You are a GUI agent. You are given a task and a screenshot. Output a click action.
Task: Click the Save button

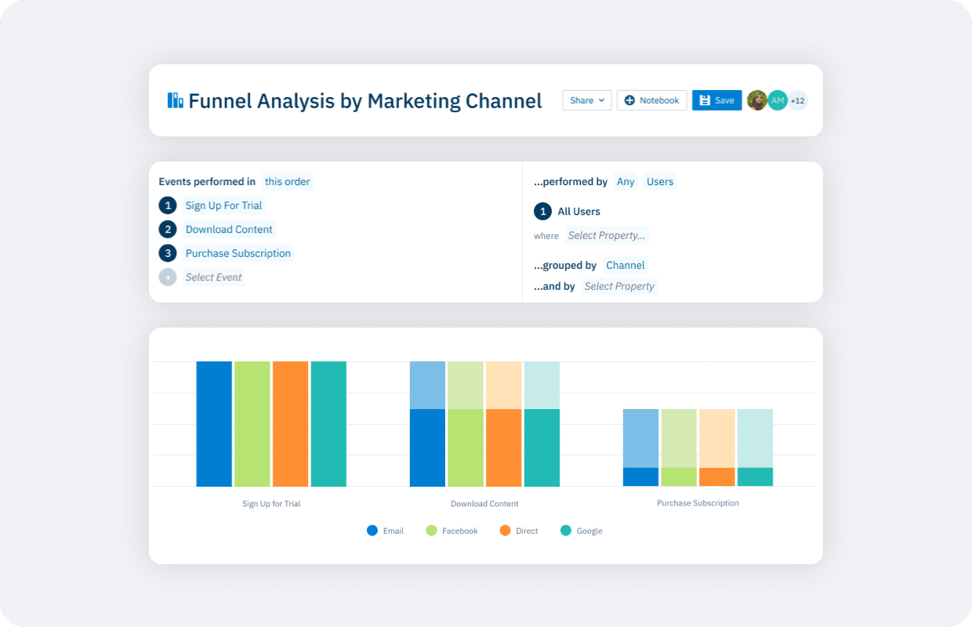[716, 100]
